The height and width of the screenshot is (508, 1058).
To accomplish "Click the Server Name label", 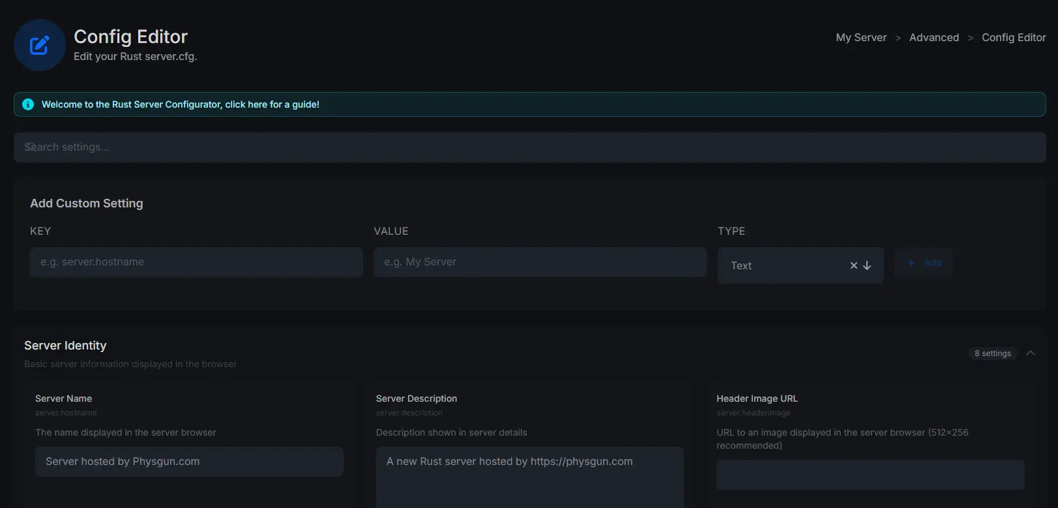I will [64, 398].
